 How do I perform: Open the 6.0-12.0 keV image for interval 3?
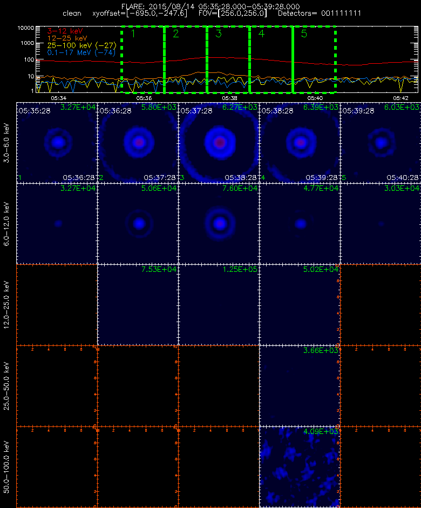coord(219,224)
